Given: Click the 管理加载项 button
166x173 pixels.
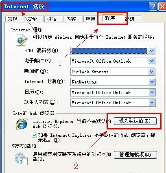Looking at the screenshot, I should point(135,155).
